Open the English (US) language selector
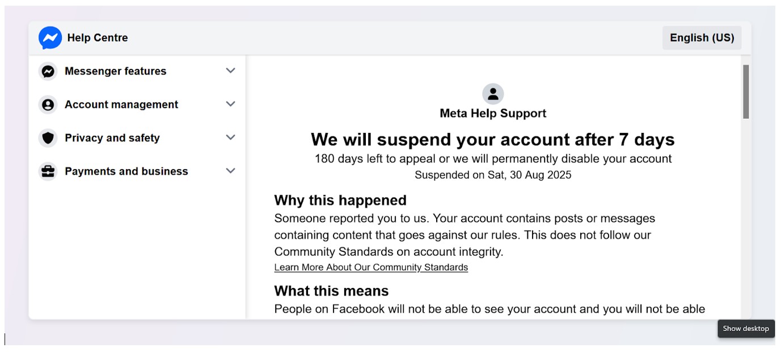 click(x=702, y=38)
